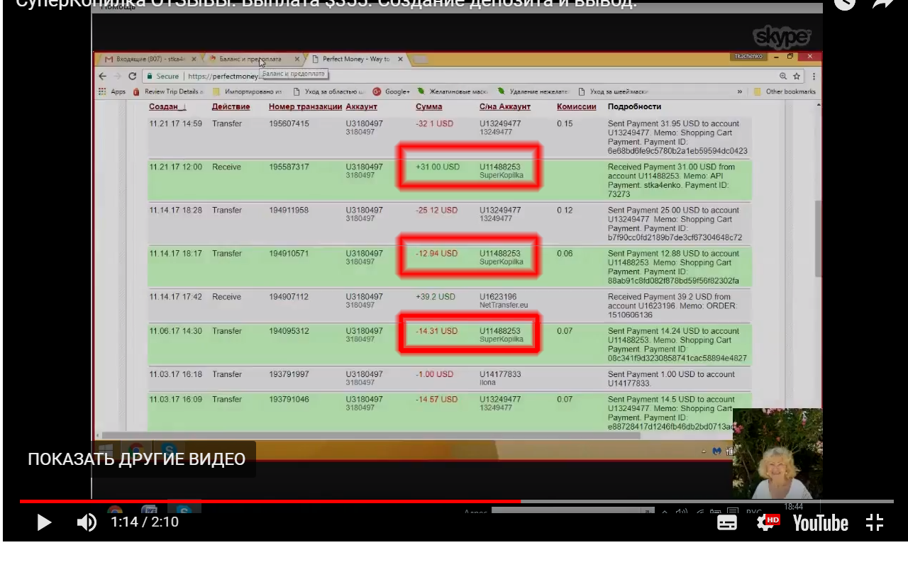
Task: Open a new browser tab
Action: point(420,60)
